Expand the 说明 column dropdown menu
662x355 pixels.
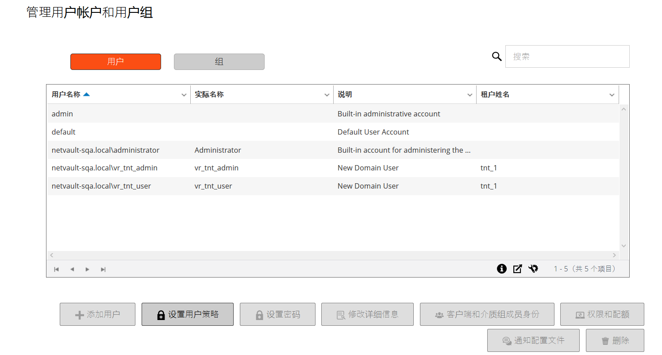pos(470,95)
